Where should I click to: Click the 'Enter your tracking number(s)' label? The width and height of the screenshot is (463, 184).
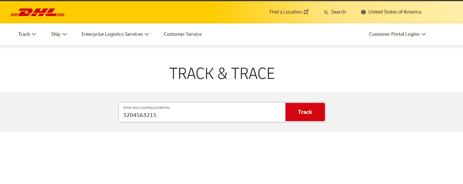pos(147,108)
